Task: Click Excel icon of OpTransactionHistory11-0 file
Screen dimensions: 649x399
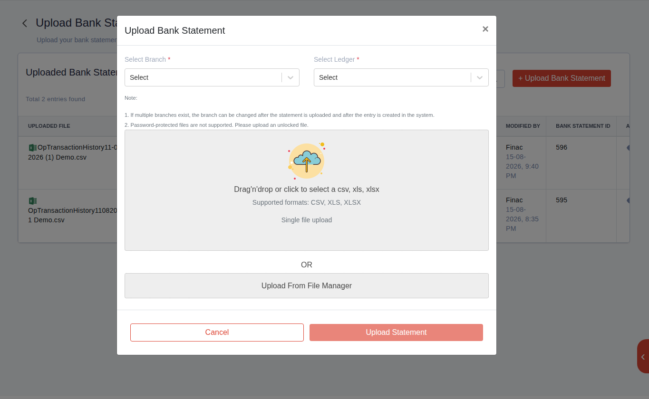Action: (x=32, y=148)
